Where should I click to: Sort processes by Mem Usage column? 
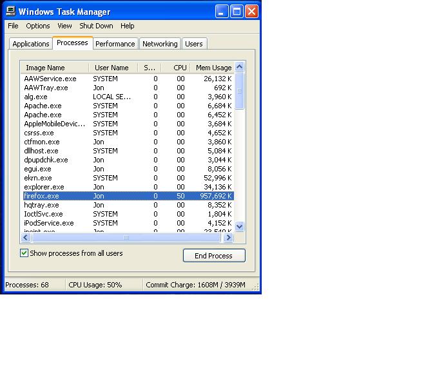click(213, 68)
